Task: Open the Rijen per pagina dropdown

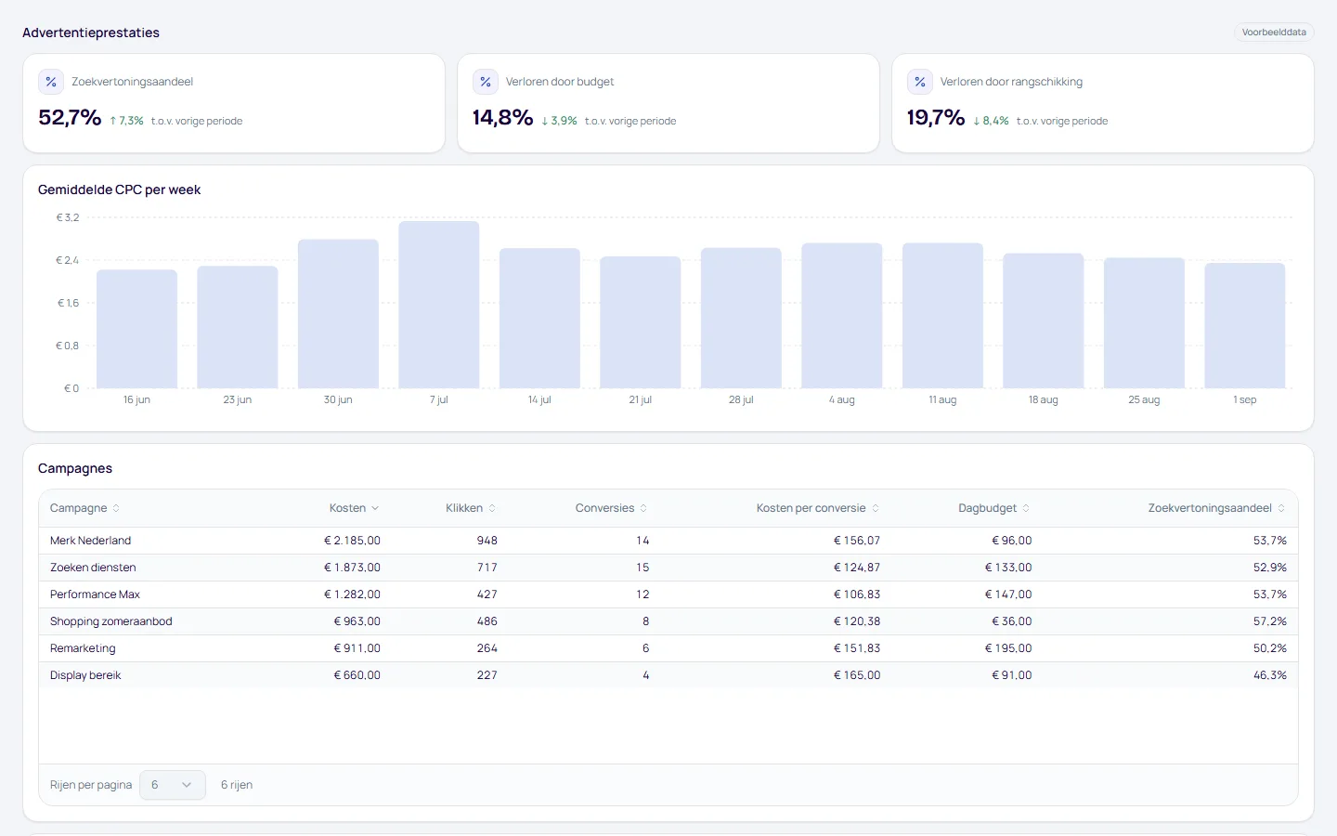Action: click(173, 785)
